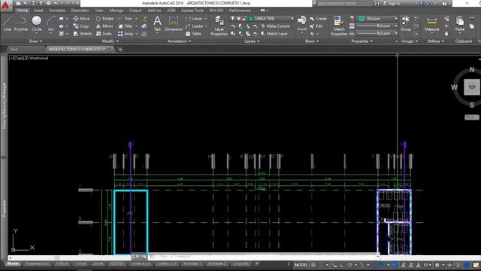The width and height of the screenshot is (481, 271).
Task: Click the Leader annotation tool
Action: (x=195, y=26)
